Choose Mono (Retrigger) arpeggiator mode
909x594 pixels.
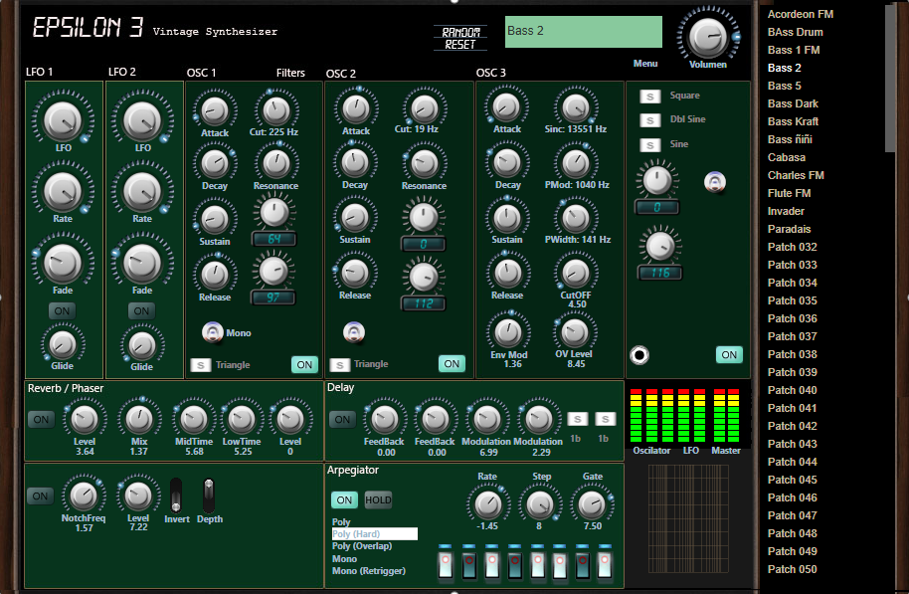pyautogui.click(x=369, y=571)
